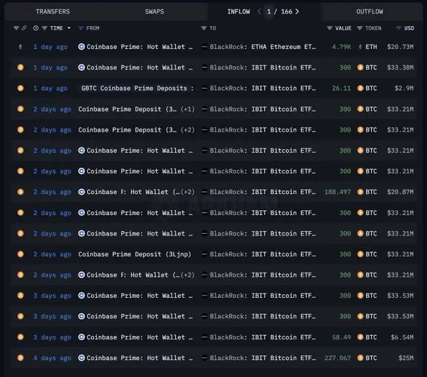Open Coinbase F: Hot Wallet in 188.497 row
This screenshot has width=427, height=377.
coord(133,192)
